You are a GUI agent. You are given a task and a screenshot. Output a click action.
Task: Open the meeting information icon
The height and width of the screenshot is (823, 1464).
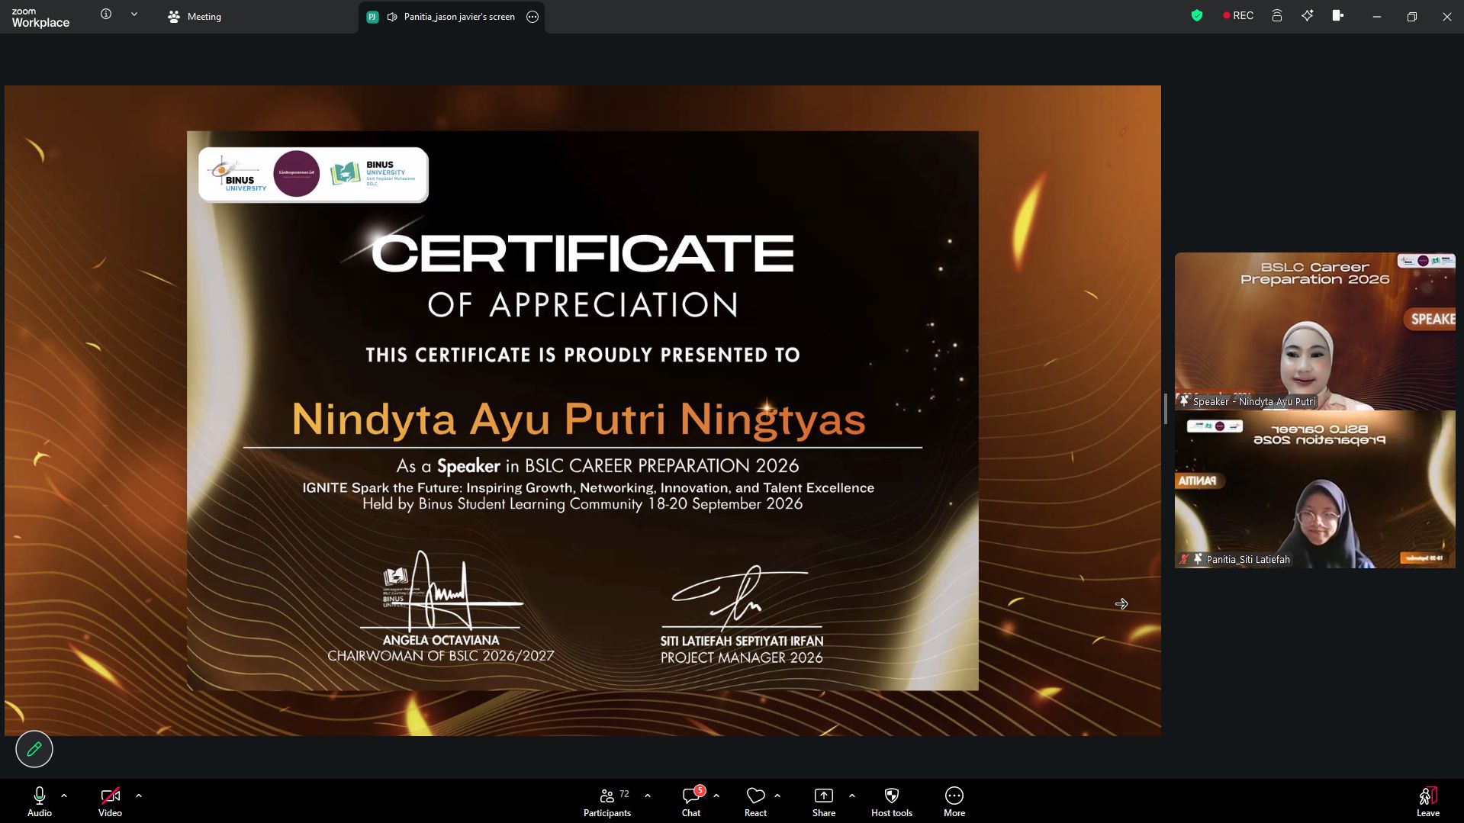[106, 14]
